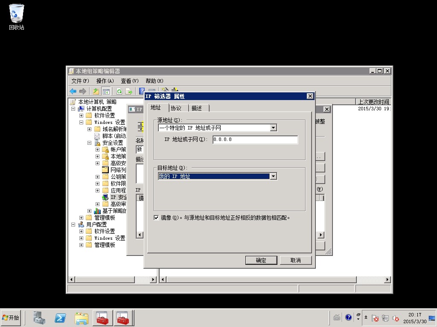This screenshot has width=437, height=327.
Task: Click the Forward arrow toolbar icon
Action: coord(82,91)
